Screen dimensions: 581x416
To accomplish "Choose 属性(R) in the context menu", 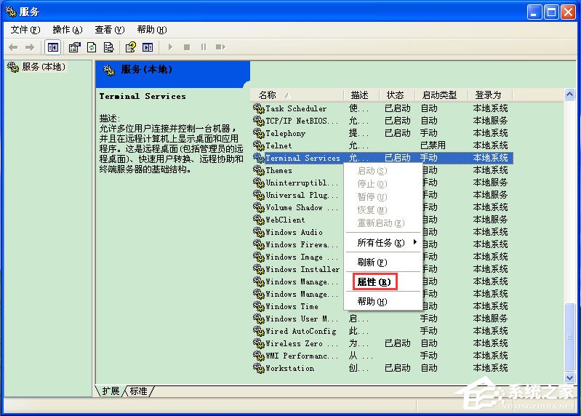I will coord(374,281).
